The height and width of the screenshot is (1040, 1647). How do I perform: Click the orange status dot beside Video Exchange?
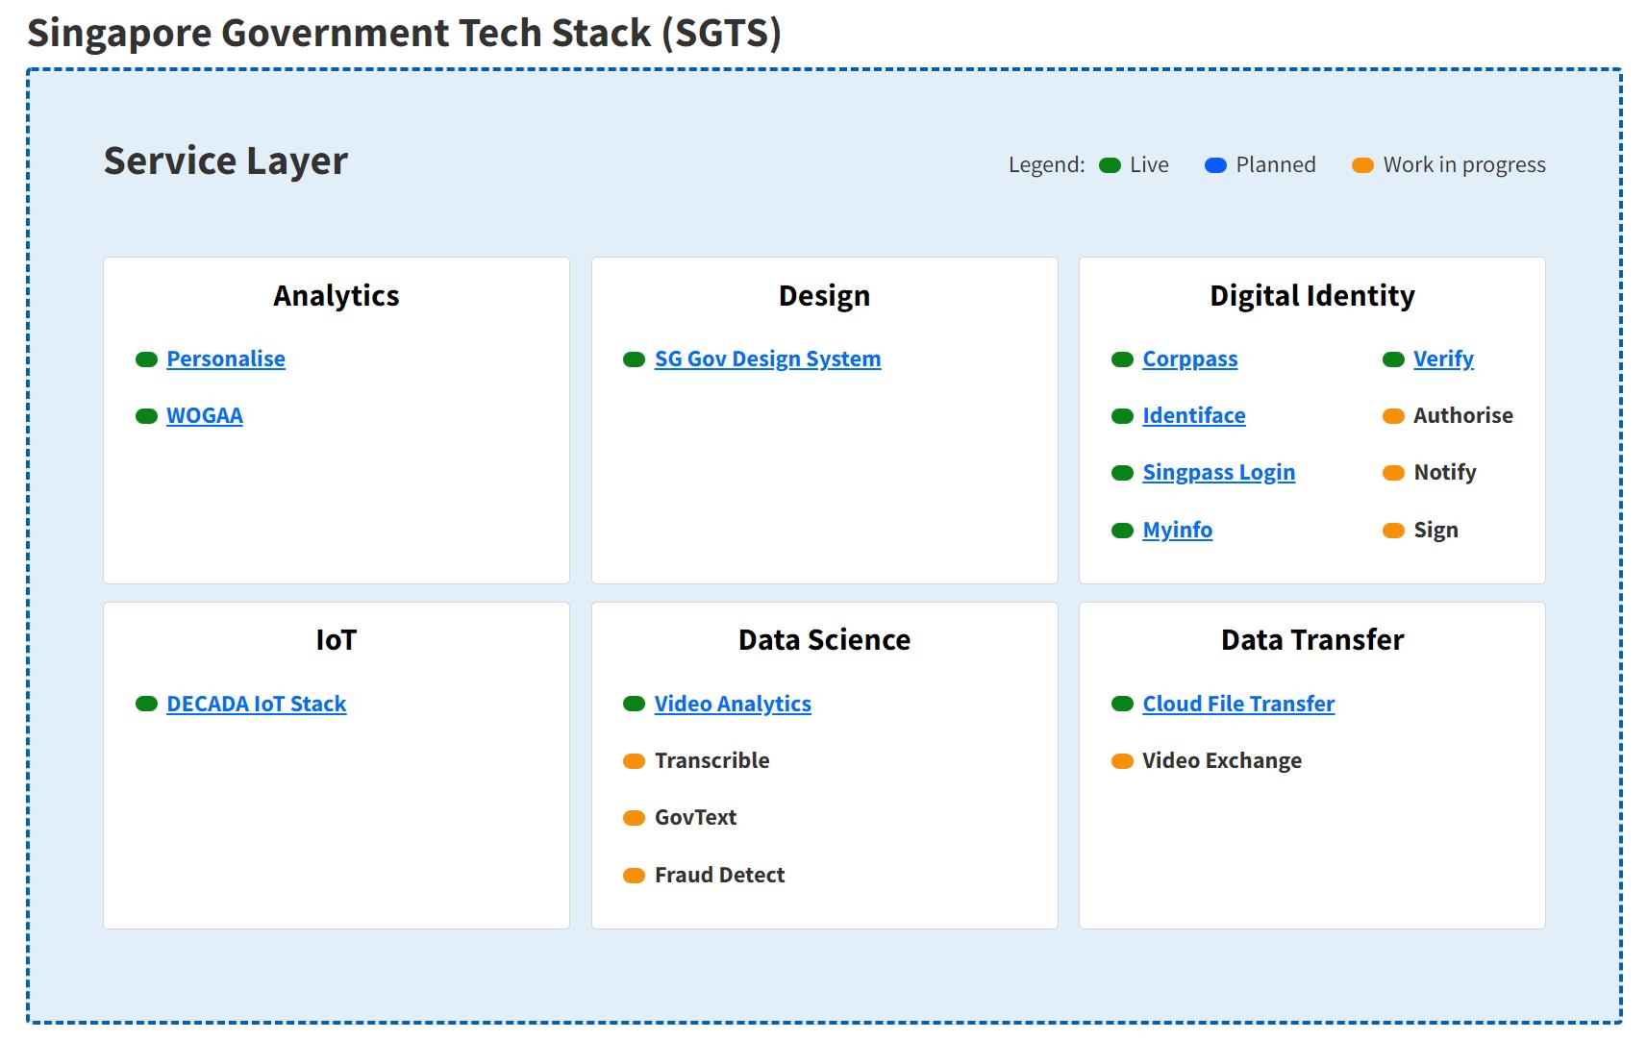(x=1122, y=761)
